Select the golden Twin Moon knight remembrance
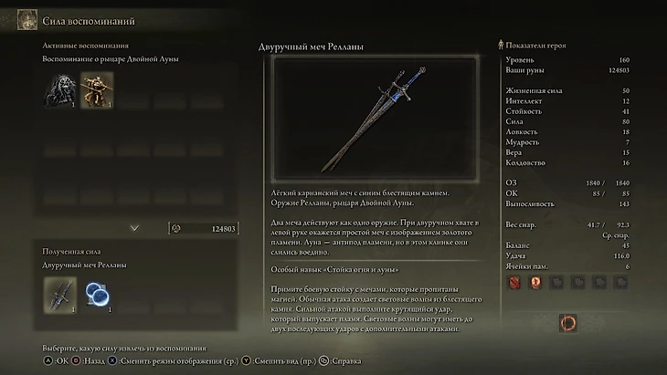 97,90
